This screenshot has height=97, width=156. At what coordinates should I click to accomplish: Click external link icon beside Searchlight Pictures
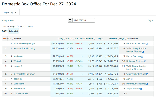147,74
